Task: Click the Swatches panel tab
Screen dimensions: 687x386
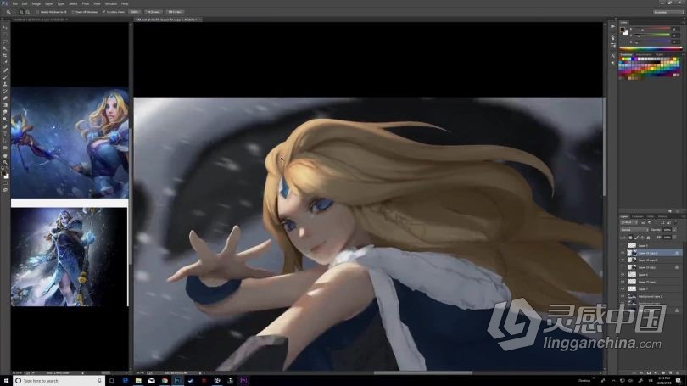Action: tap(627, 54)
